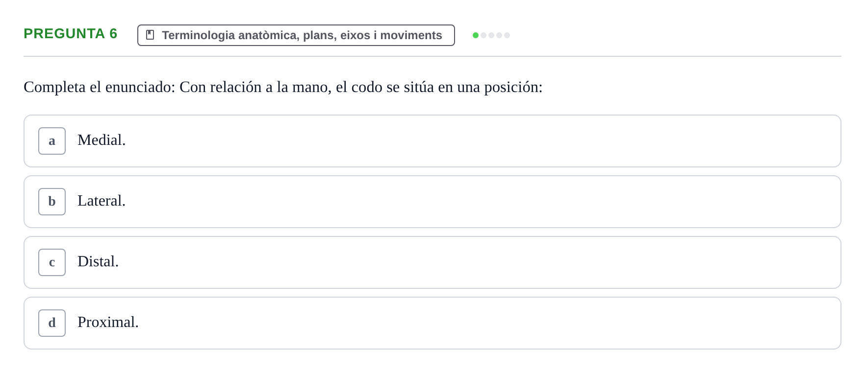
Task: Select the letter 'd' option box
Action: click(x=52, y=323)
